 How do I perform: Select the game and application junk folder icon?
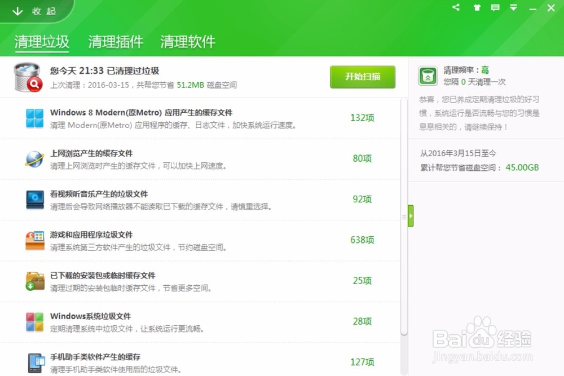tap(35, 240)
